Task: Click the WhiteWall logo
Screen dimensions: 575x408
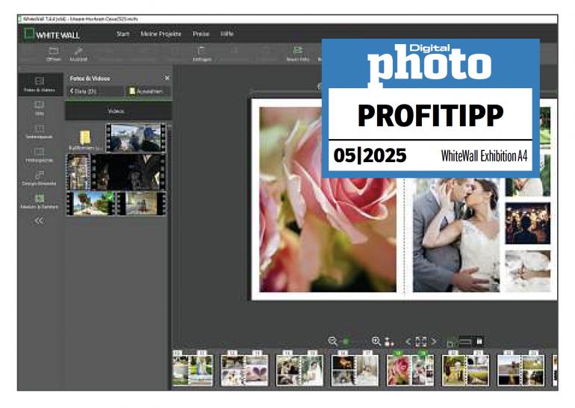Action: (52, 34)
